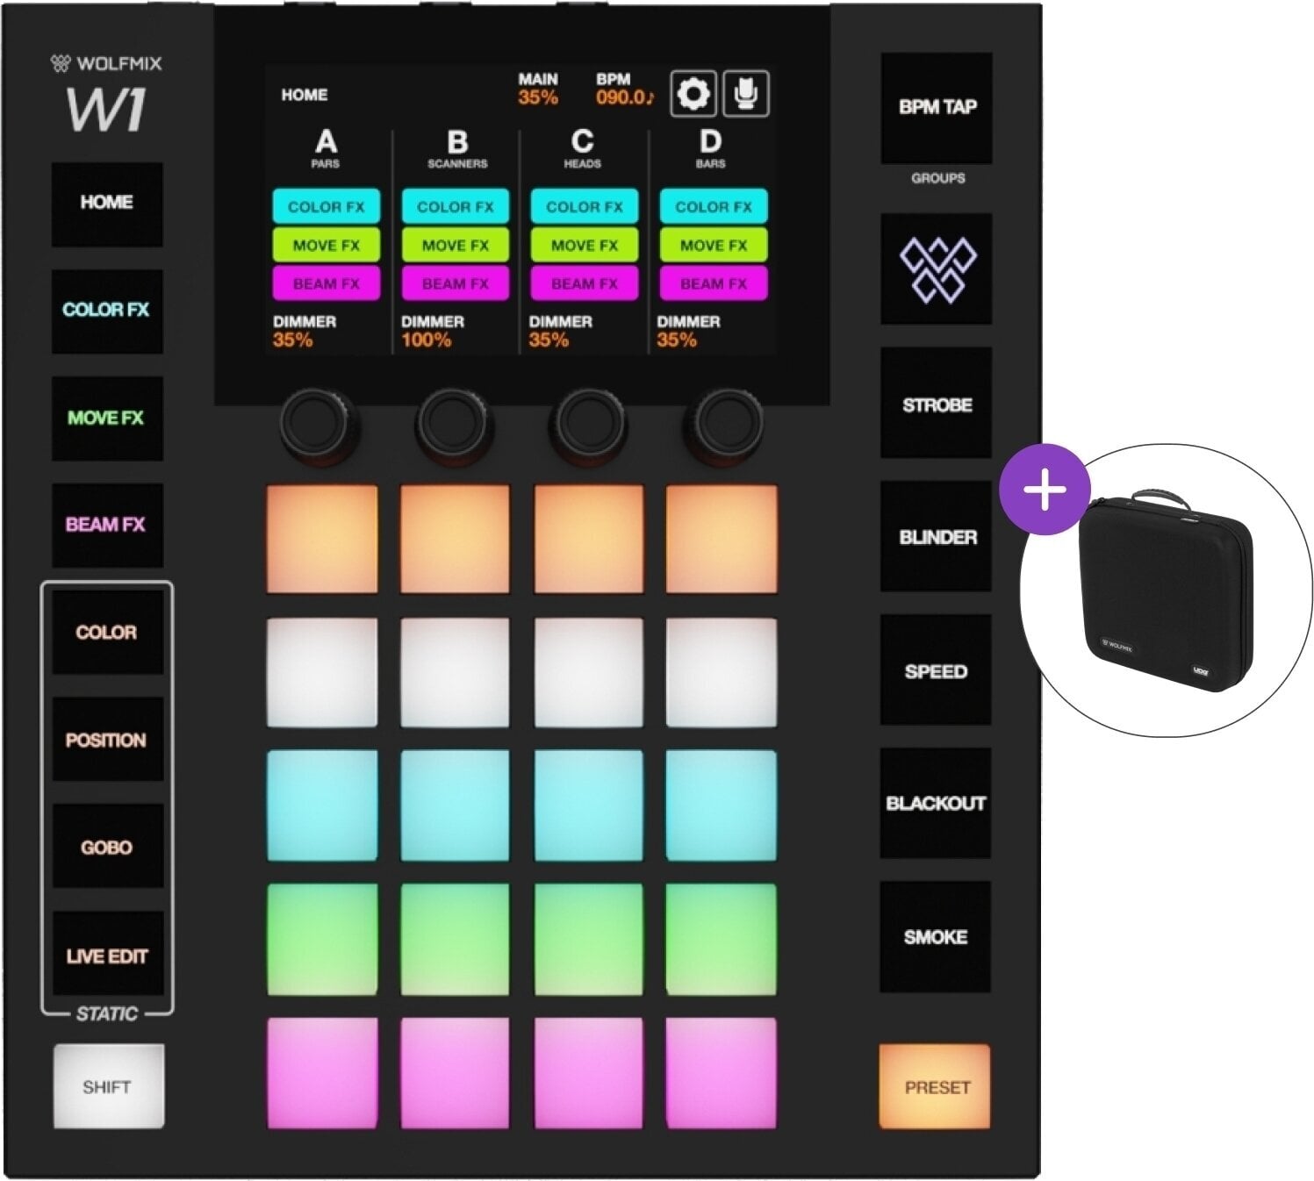Screen dimensions: 1314x1181
Task: Trigger the STROBE button
Action: [x=937, y=404]
